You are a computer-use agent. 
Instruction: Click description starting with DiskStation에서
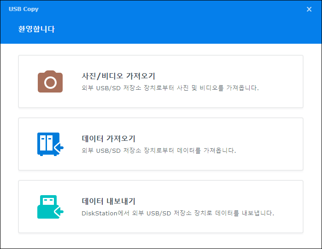[x=178, y=213]
